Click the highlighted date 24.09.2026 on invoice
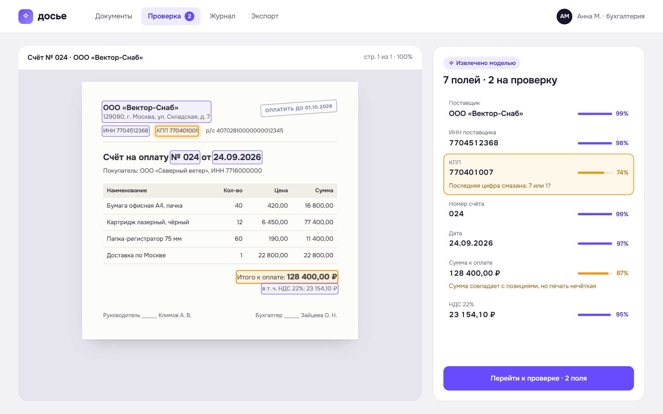 click(x=237, y=157)
